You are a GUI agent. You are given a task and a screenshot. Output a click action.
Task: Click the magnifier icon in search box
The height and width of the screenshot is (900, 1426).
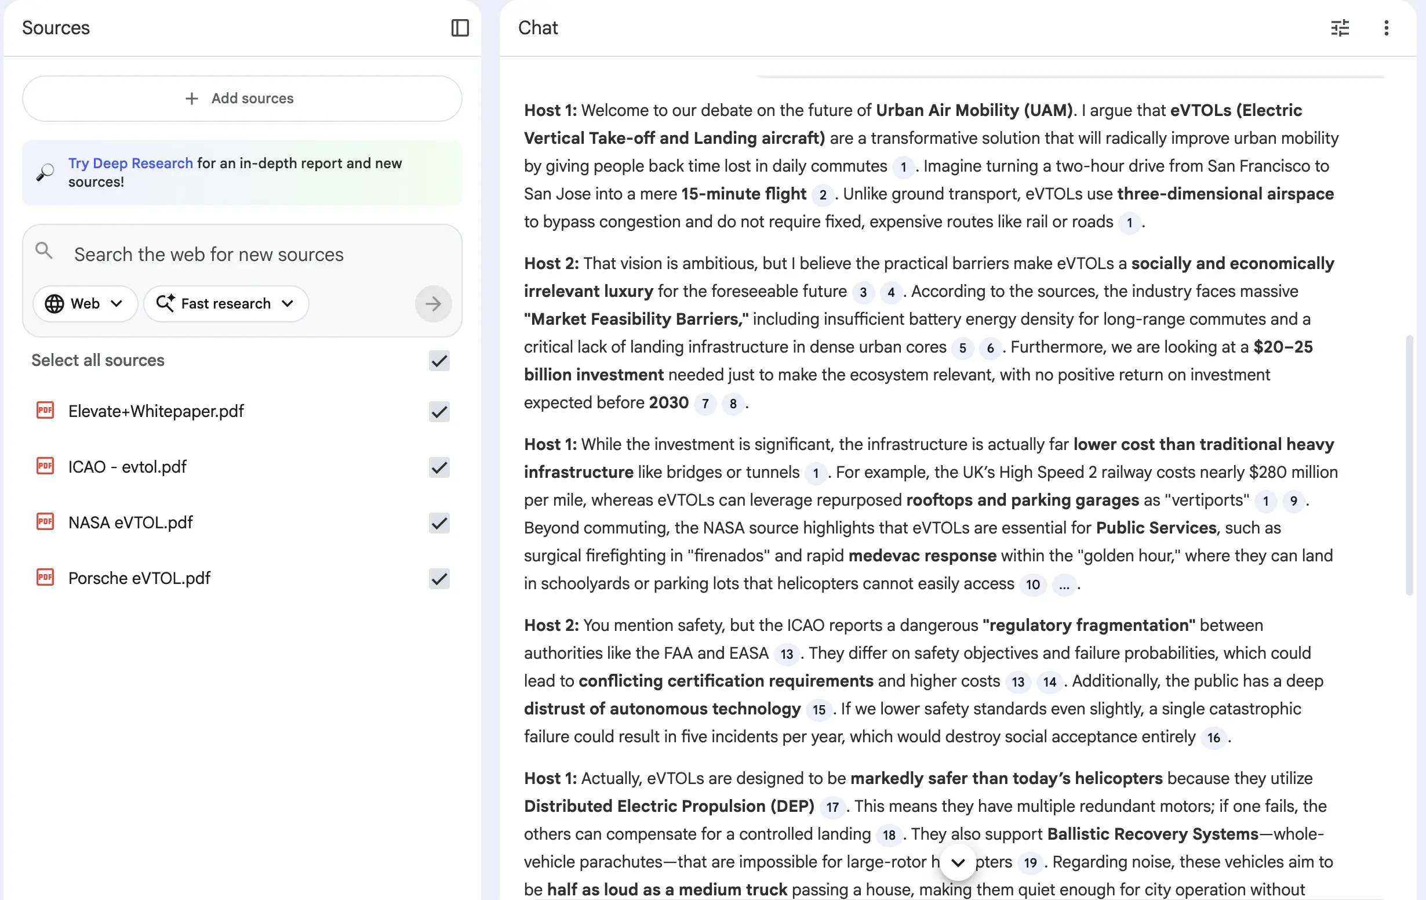click(x=44, y=251)
